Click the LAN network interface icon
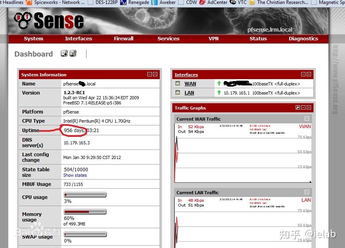This screenshot has width=345, height=248. tap(179, 92)
